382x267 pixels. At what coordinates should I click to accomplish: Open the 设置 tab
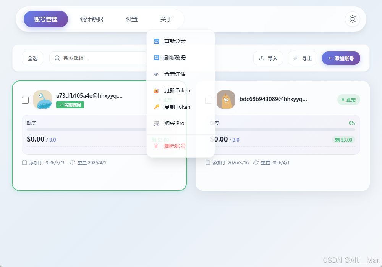[x=131, y=19]
